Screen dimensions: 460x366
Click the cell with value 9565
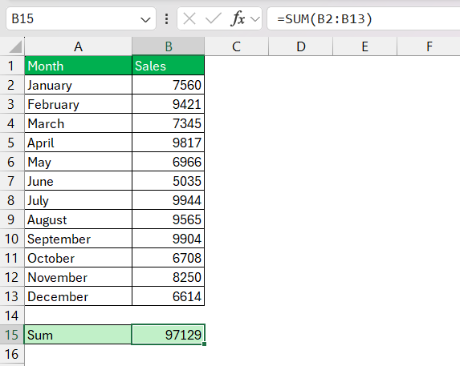[x=168, y=219]
